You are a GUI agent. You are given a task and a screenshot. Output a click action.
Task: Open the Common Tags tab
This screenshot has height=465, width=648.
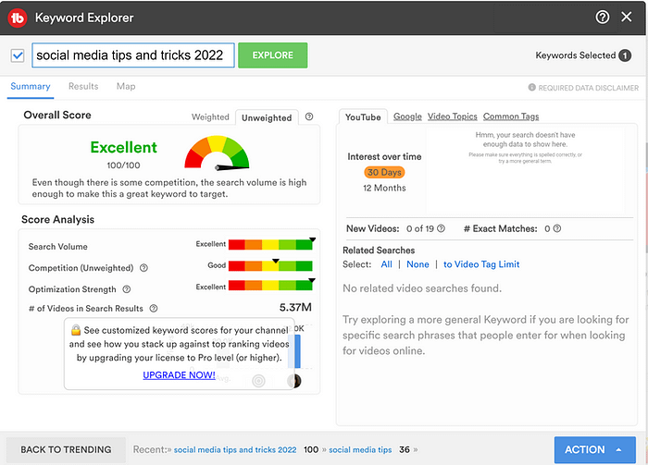(x=511, y=116)
